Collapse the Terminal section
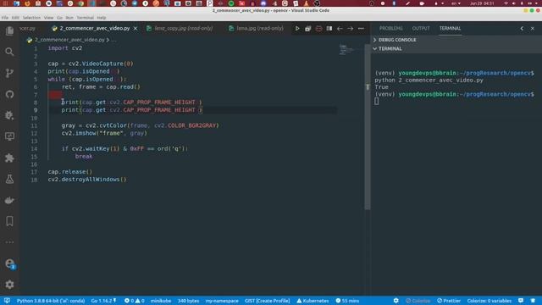542x305 pixels. pos(388,49)
